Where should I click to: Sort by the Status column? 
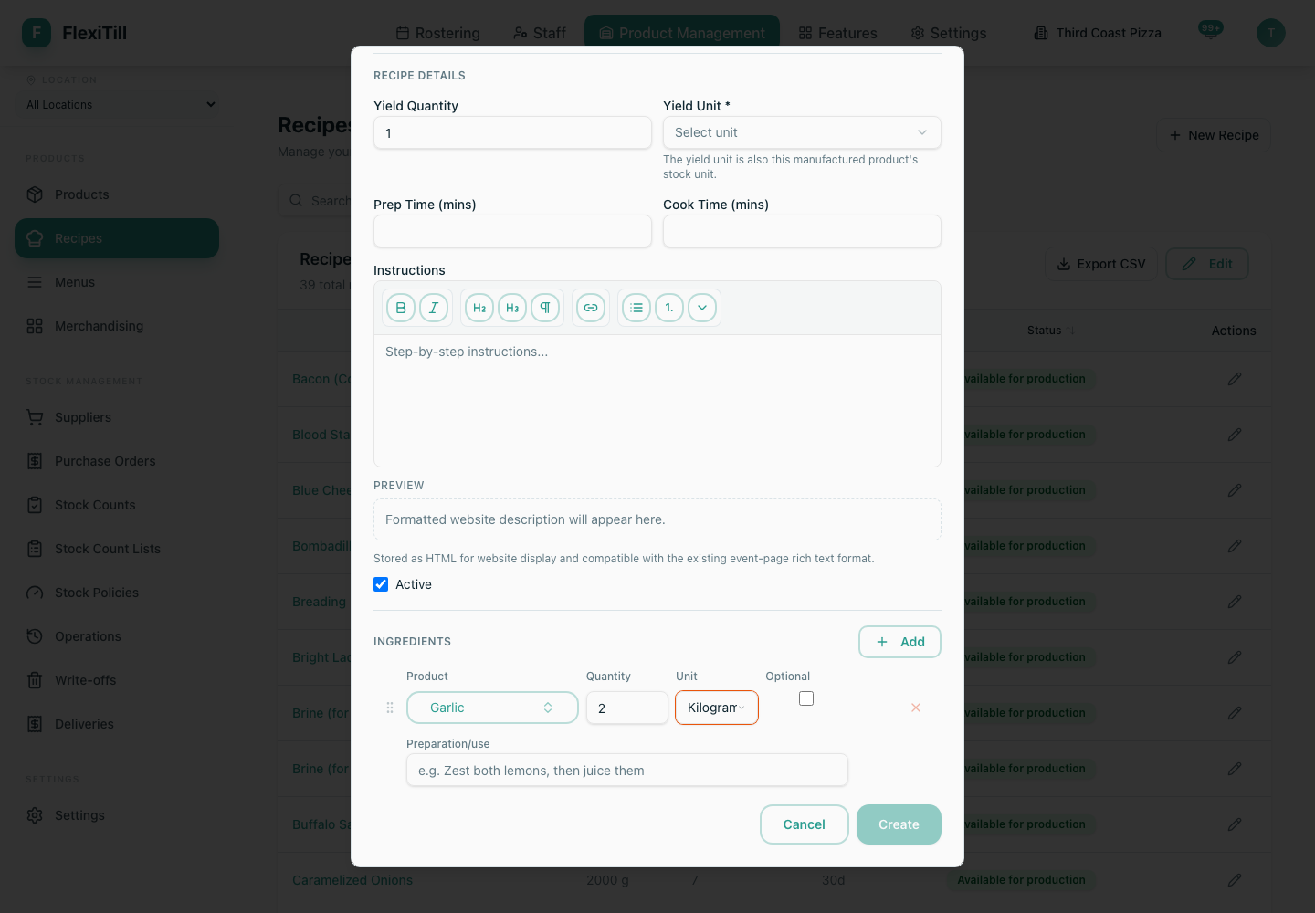coord(1050,331)
